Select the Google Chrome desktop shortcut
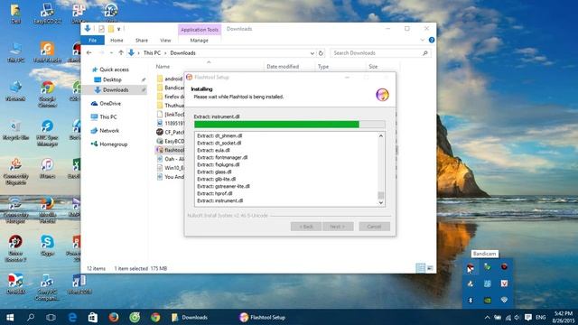 coord(47,94)
